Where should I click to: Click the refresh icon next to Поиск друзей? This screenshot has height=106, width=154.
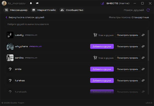click(x=148, y=10)
